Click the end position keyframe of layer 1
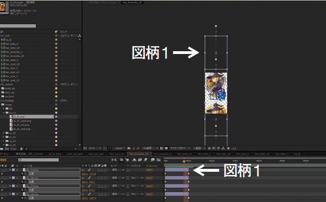The width and height of the screenshot is (326, 202). pyautogui.click(x=188, y=174)
